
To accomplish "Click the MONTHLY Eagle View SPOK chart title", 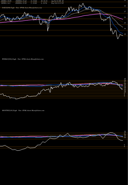I will pyautogui.click(x=23, y=110).
